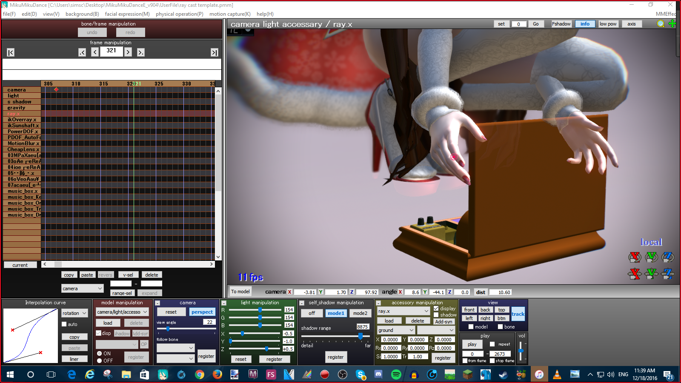This screenshot has width=681, height=383.
Task: Check the bone checkbox in view panel
Action: tap(500, 327)
